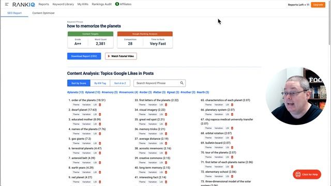The width and height of the screenshot is (331, 186).
Task: Delete keyword 'visual imagery'
Action: (166, 115)
